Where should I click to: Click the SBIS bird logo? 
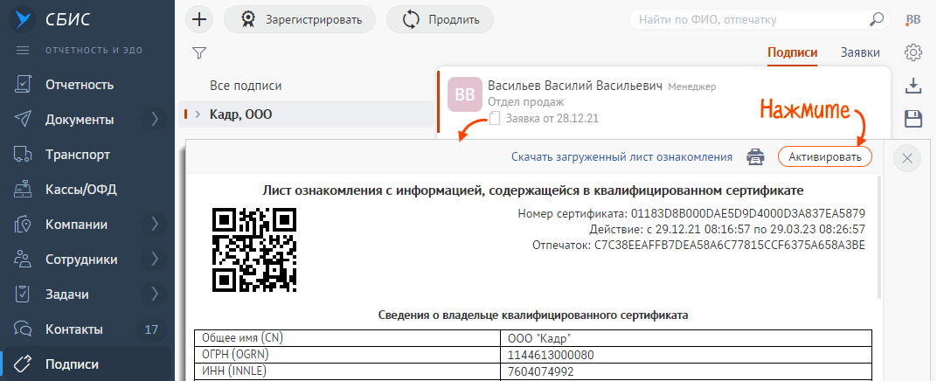pos(24,19)
